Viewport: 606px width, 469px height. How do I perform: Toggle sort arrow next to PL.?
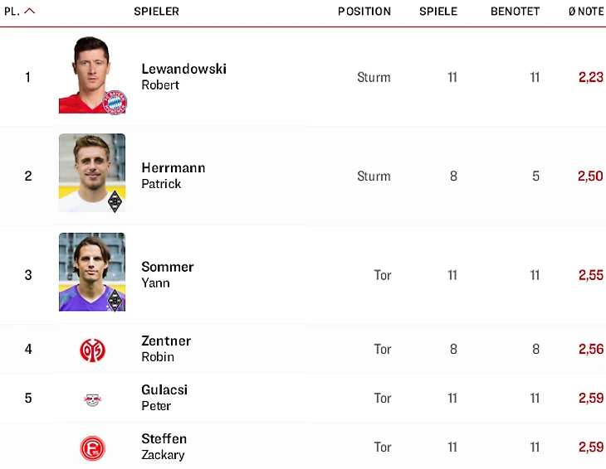(x=30, y=11)
